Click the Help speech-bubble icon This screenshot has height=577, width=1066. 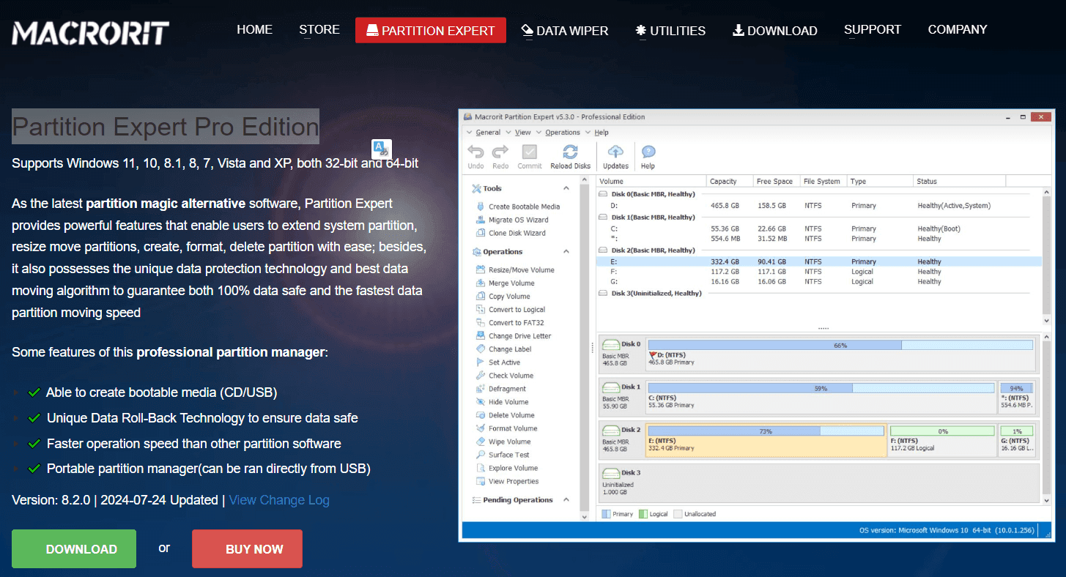[648, 152]
